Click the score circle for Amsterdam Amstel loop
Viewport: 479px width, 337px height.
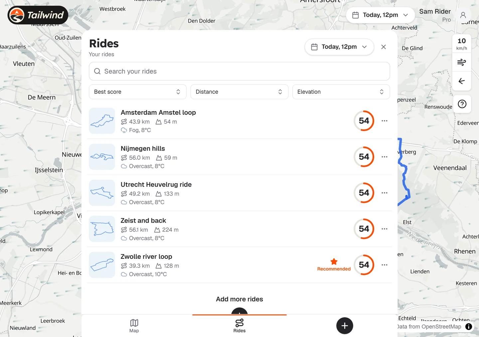tap(364, 121)
